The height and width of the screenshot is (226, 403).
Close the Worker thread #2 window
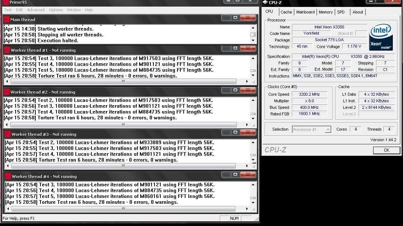(x=248, y=90)
